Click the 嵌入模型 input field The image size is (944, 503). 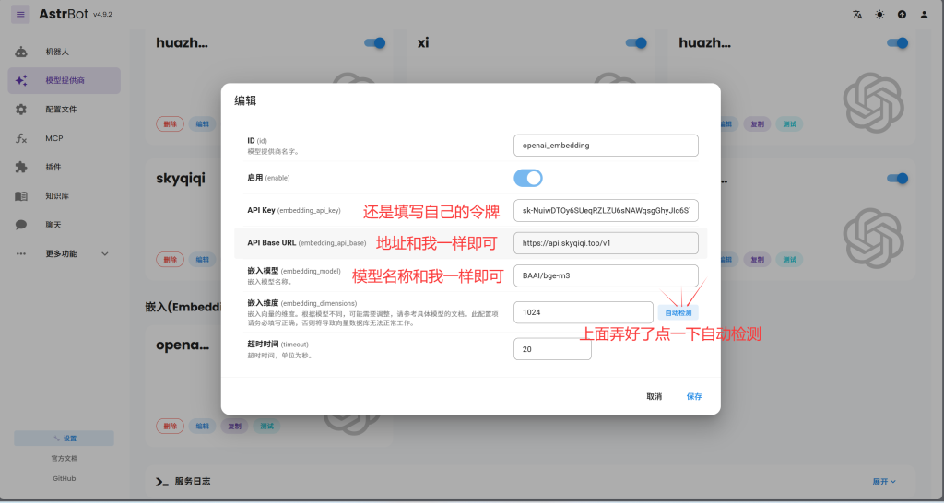pyautogui.click(x=605, y=275)
